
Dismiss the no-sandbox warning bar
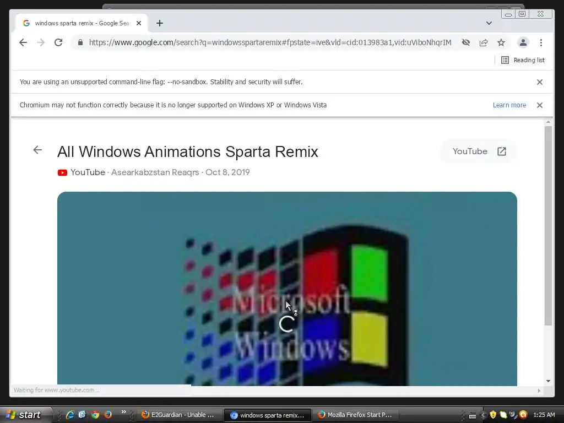point(540,82)
